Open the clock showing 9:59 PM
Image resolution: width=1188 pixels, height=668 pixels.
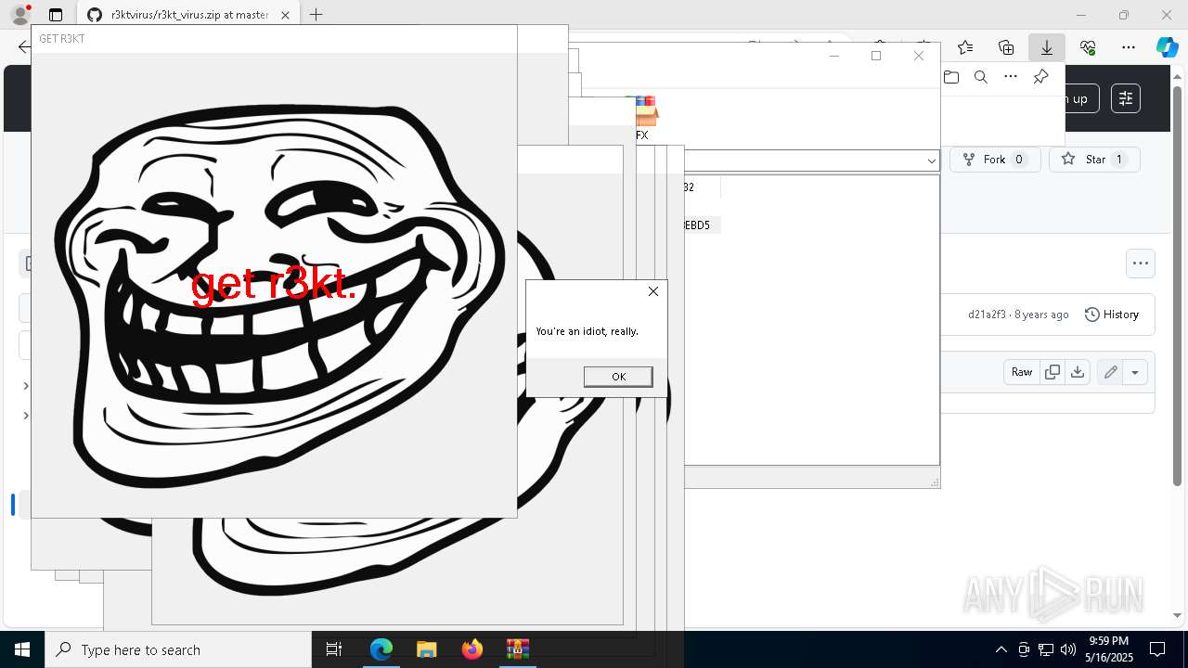click(1108, 649)
